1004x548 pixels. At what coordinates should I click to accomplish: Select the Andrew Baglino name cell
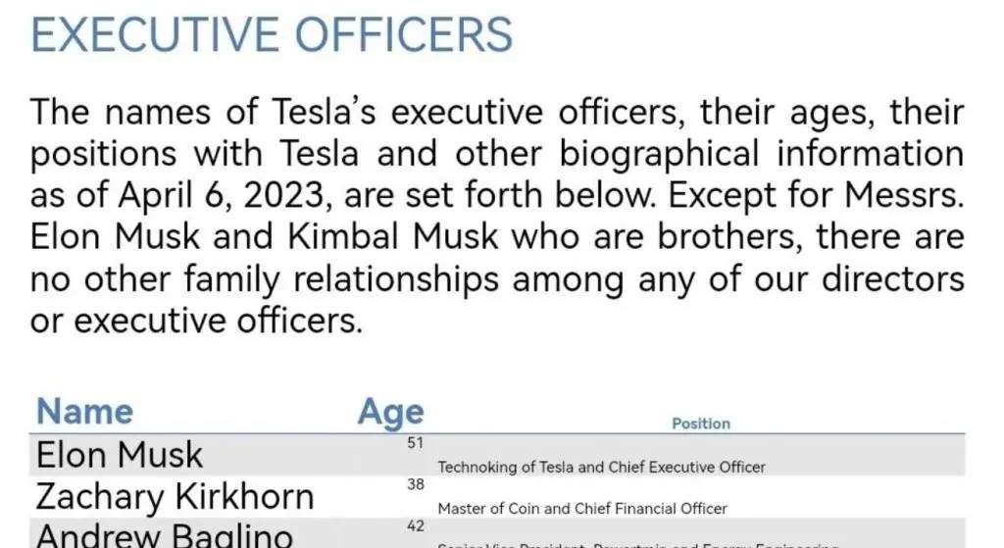(163, 535)
